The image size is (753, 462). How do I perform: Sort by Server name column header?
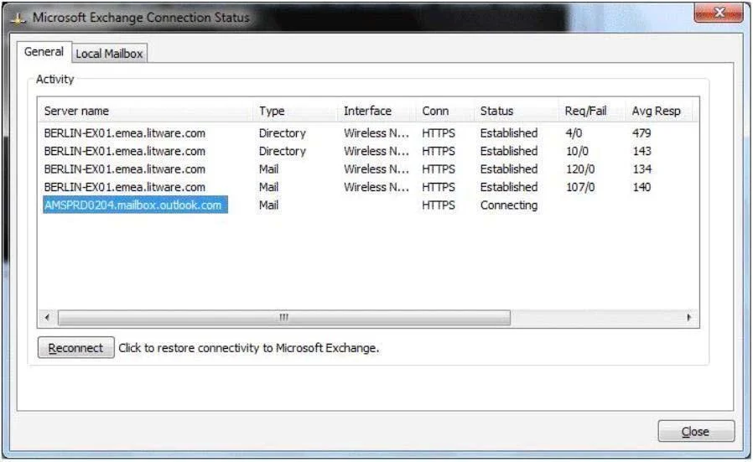146,111
